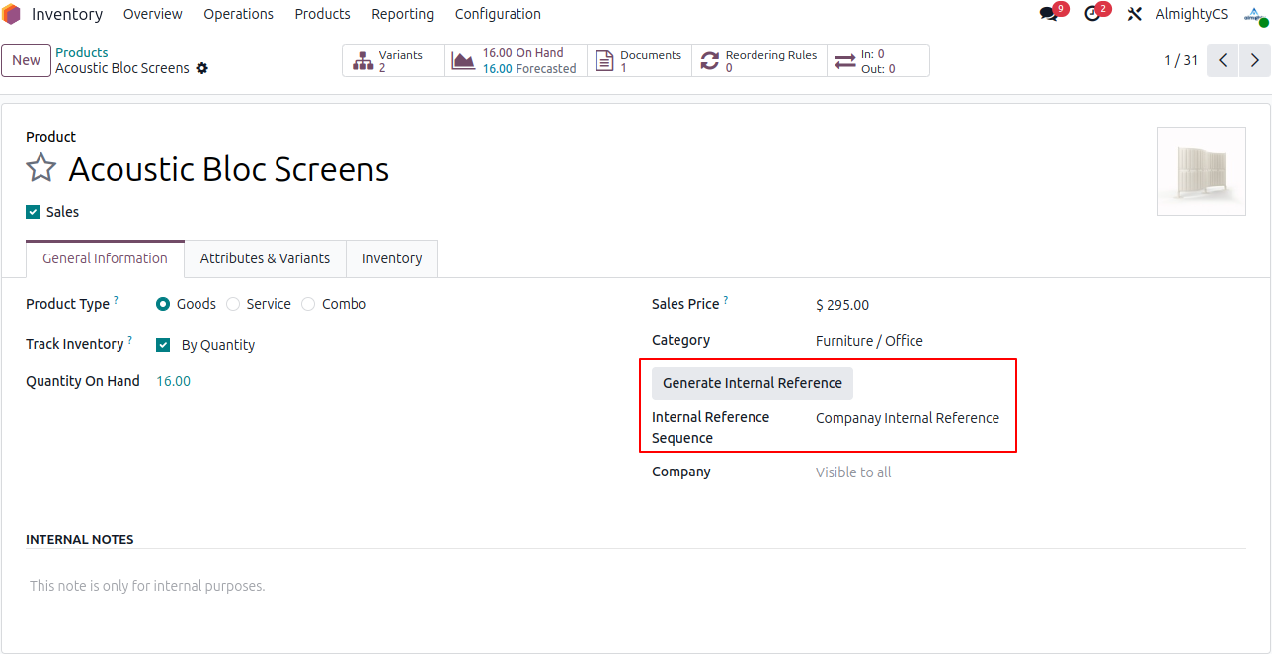Toggle Track Inventory By Quantity checkbox

coord(164,345)
